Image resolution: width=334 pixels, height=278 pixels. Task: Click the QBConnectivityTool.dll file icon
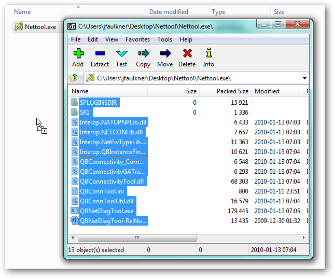tap(75, 182)
